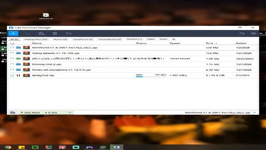Screen dimensions: 266x150
Task: Open Google Chrome from the taskbar
Action: click(x=8, y=147)
